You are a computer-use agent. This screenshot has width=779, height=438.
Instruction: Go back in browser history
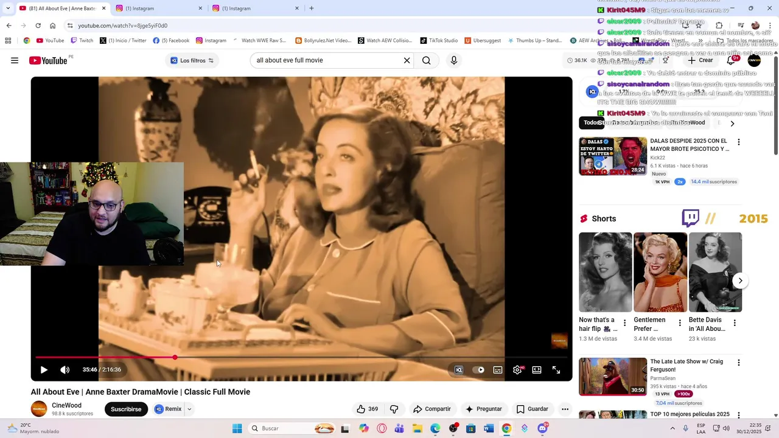click(x=9, y=26)
